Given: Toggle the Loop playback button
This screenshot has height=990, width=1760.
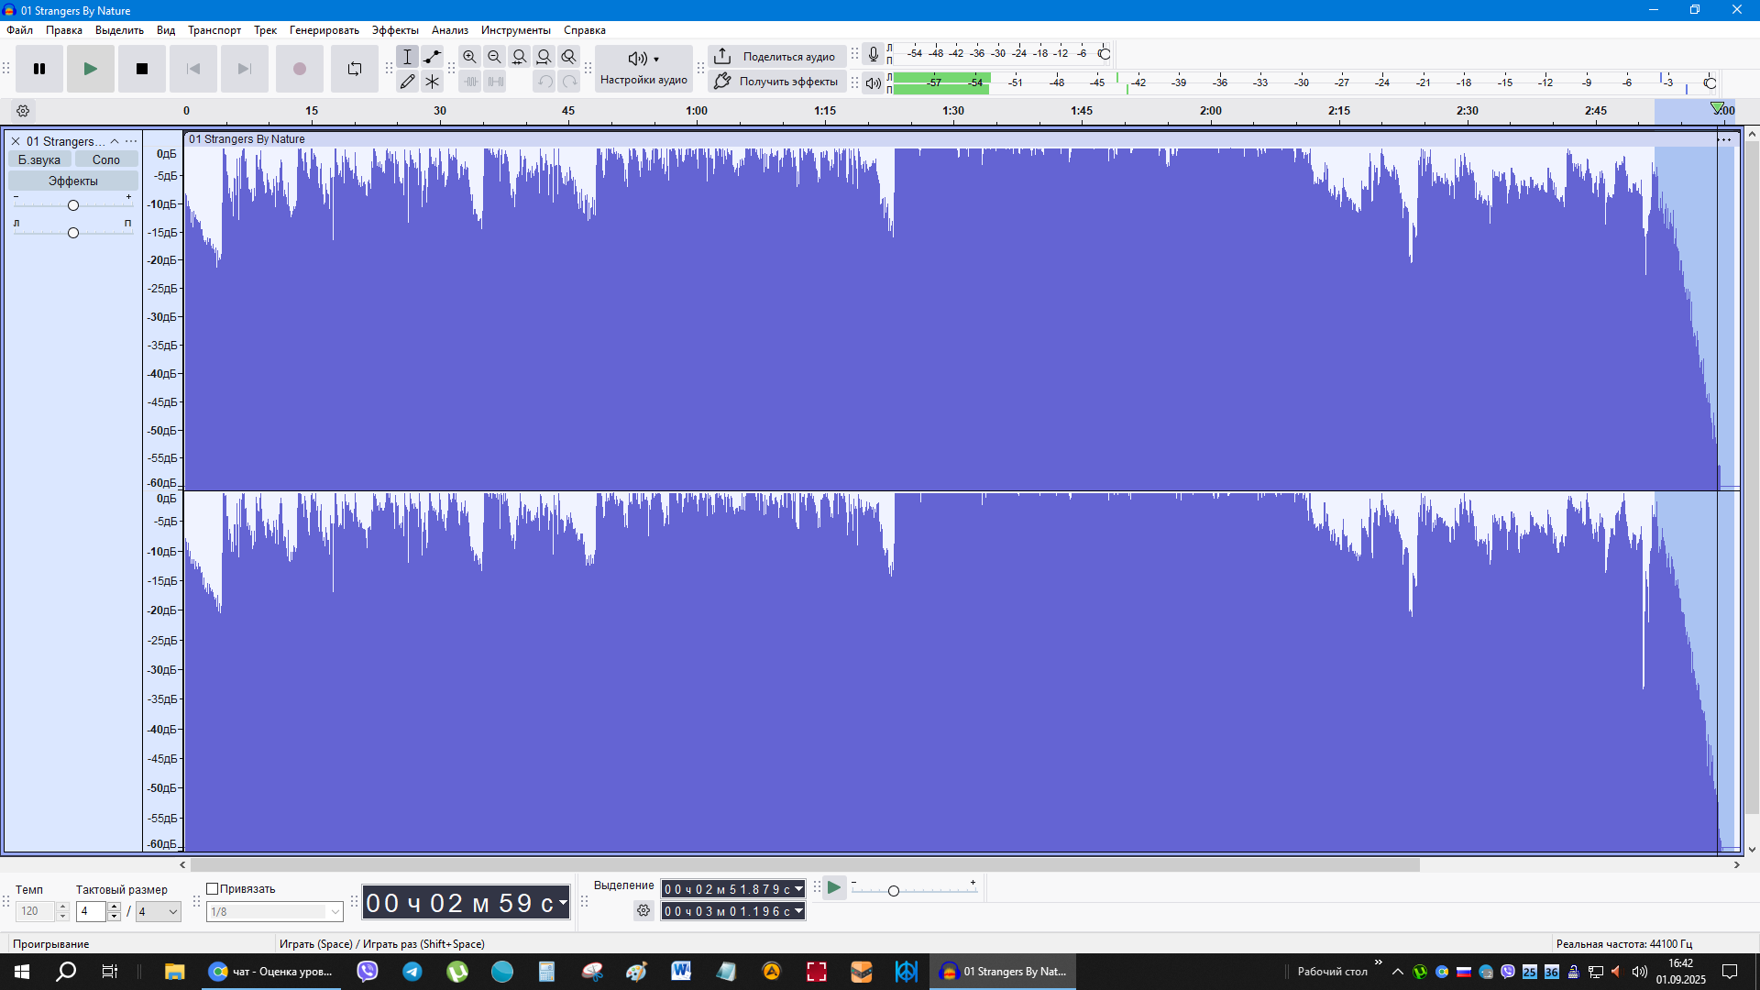Looking at the screenshot, I should click(x=355, y=69).
